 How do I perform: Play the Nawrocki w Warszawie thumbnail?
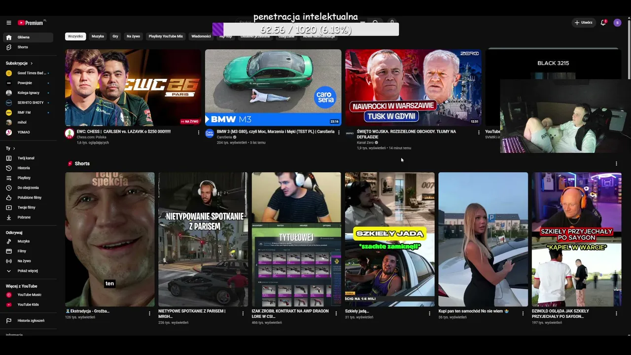click(x=413, y=88)
